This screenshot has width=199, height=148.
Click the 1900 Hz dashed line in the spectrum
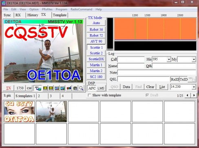coord(164,29)
